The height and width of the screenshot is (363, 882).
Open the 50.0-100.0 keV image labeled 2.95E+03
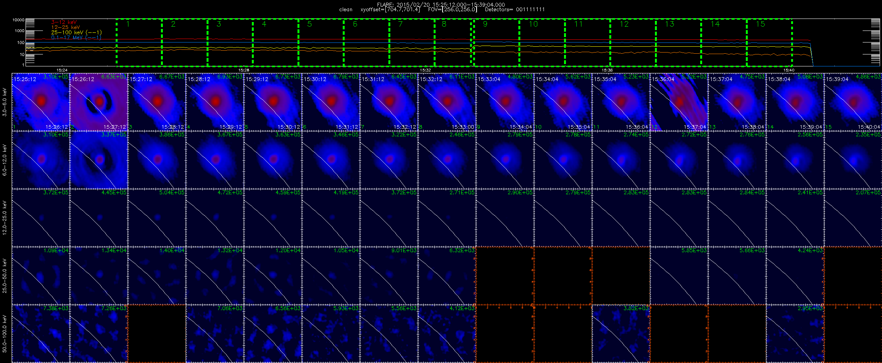[795, 334]
